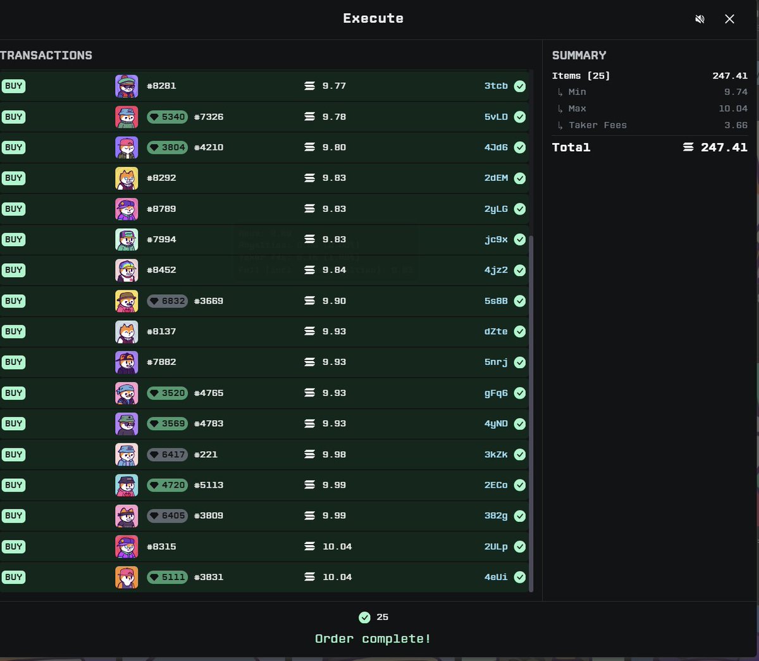Click rarity rank badge 5111
Image resolution: width=759 pixels, height=661 pixels.
(167, 577)
